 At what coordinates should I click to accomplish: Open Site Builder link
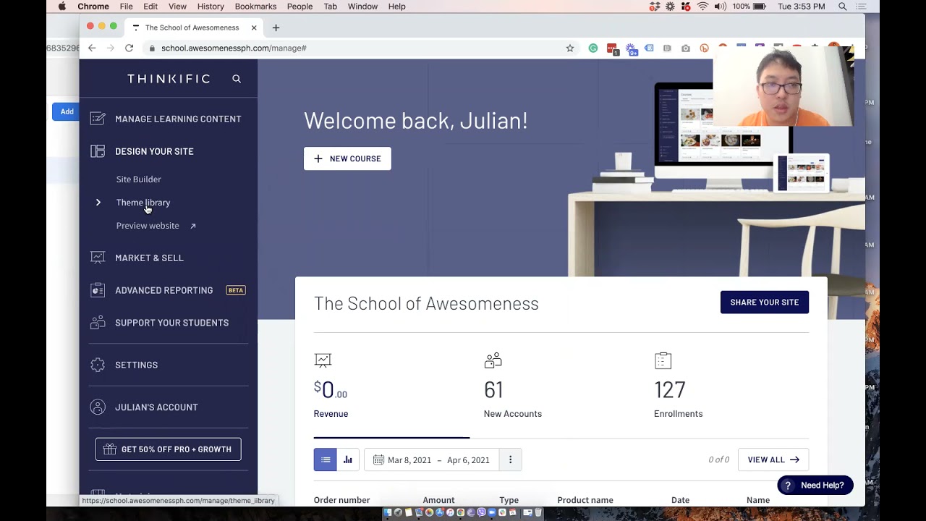[138, 179]
